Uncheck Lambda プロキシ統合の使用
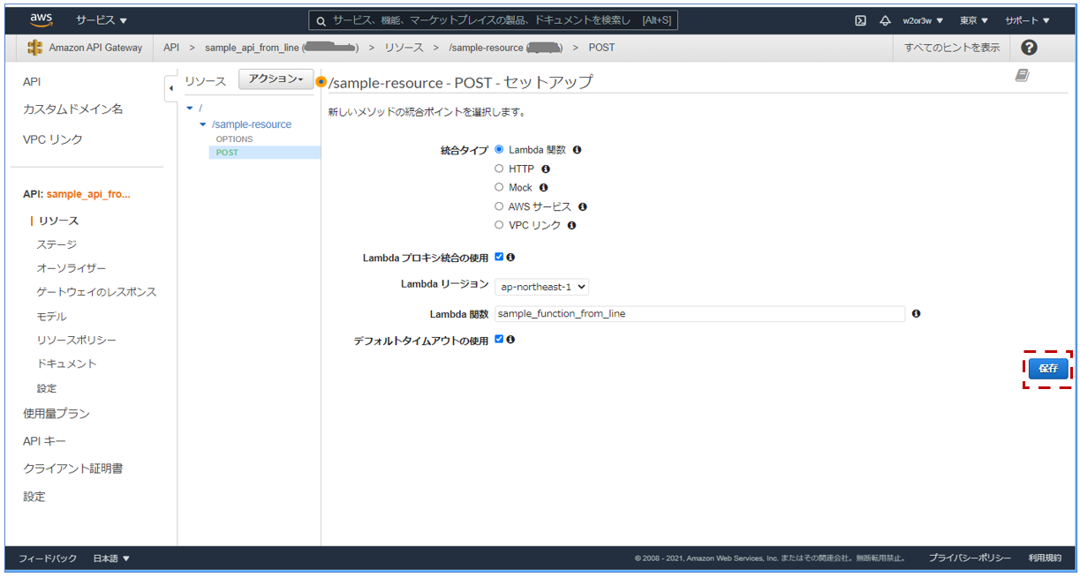The width and height of the screenshot is (1080, 577). (501, 257)
